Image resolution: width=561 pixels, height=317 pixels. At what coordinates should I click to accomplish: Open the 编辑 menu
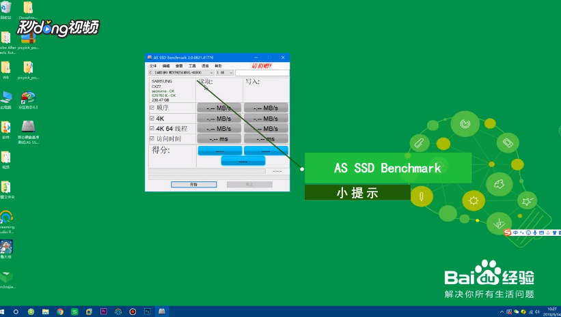[166, 66]
